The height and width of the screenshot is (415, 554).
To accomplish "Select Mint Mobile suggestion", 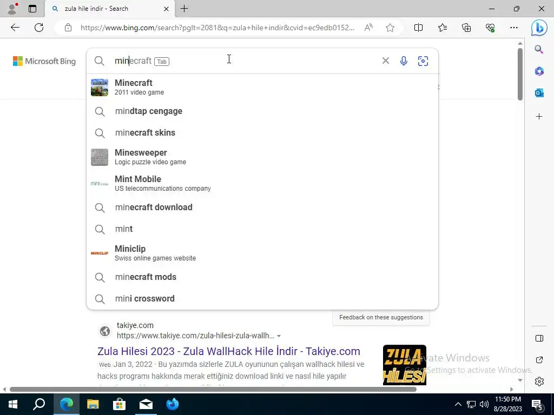I will pos(262,184).
